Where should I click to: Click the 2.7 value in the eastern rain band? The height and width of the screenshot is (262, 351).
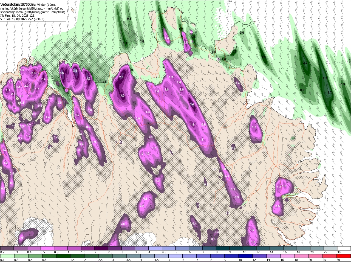330,92
